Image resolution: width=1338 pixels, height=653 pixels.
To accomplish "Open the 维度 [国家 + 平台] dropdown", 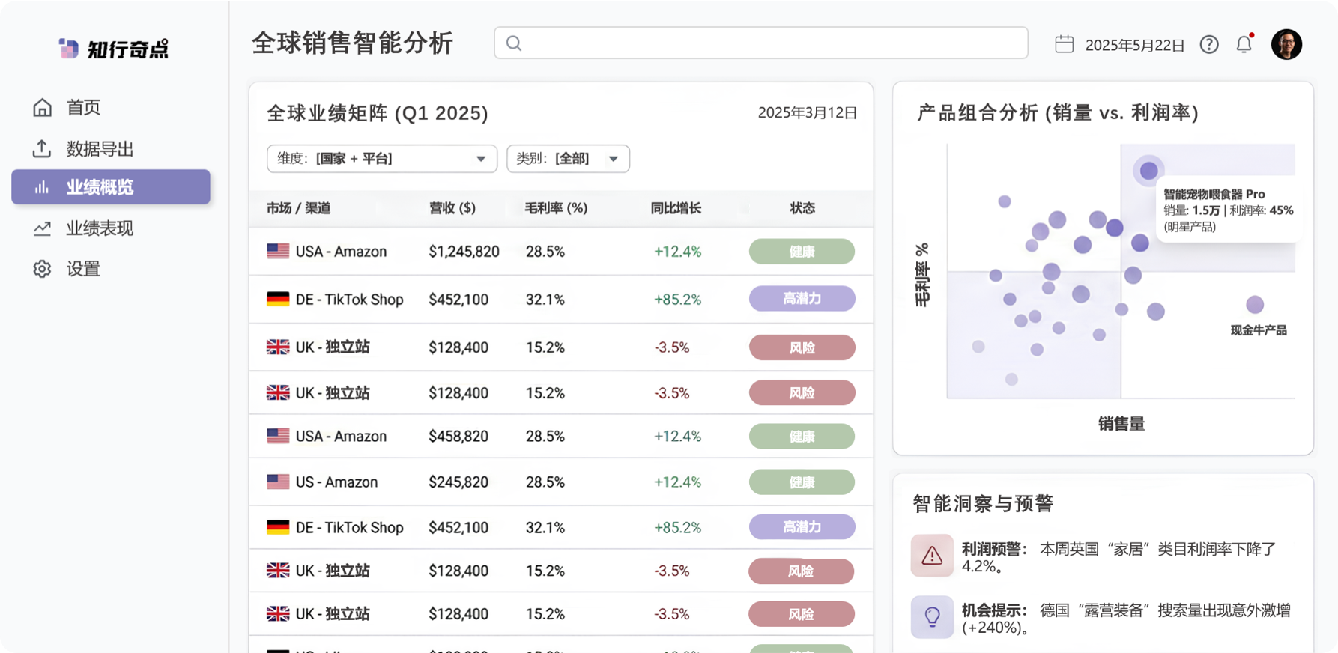I will pyautogui.click(x=382, y=159).
